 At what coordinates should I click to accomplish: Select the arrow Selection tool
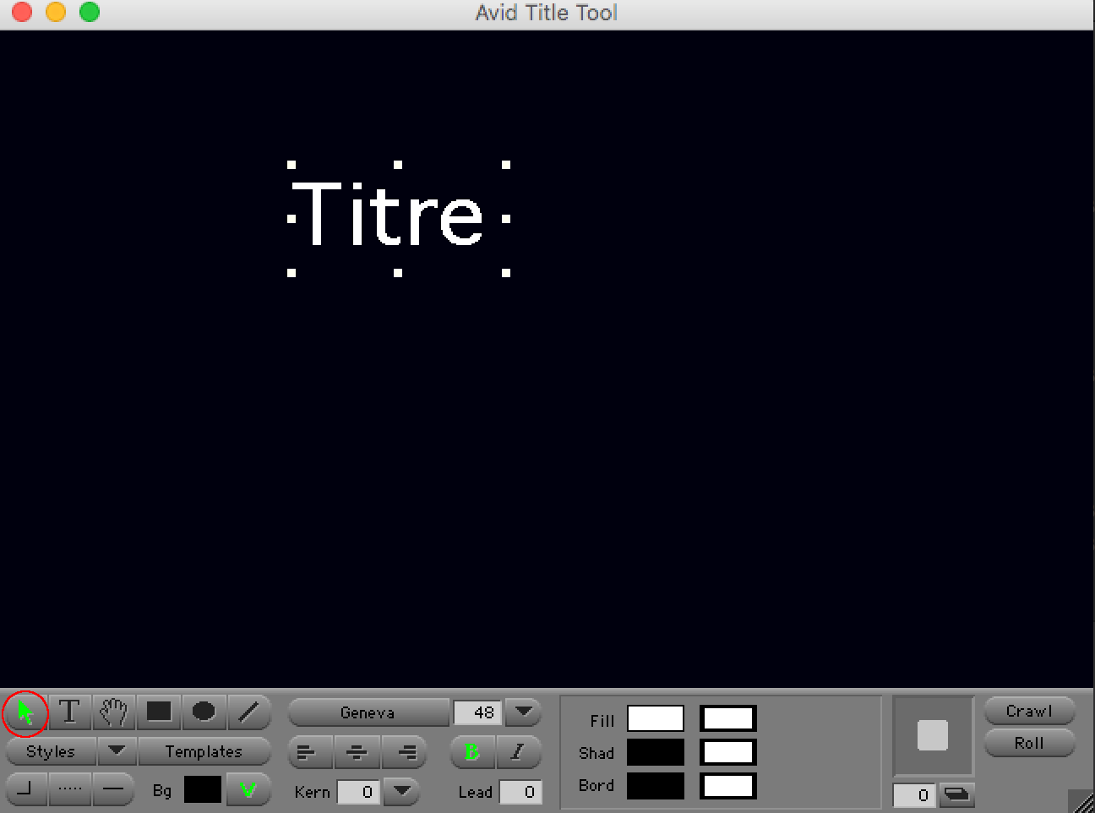tap(25, 712)
